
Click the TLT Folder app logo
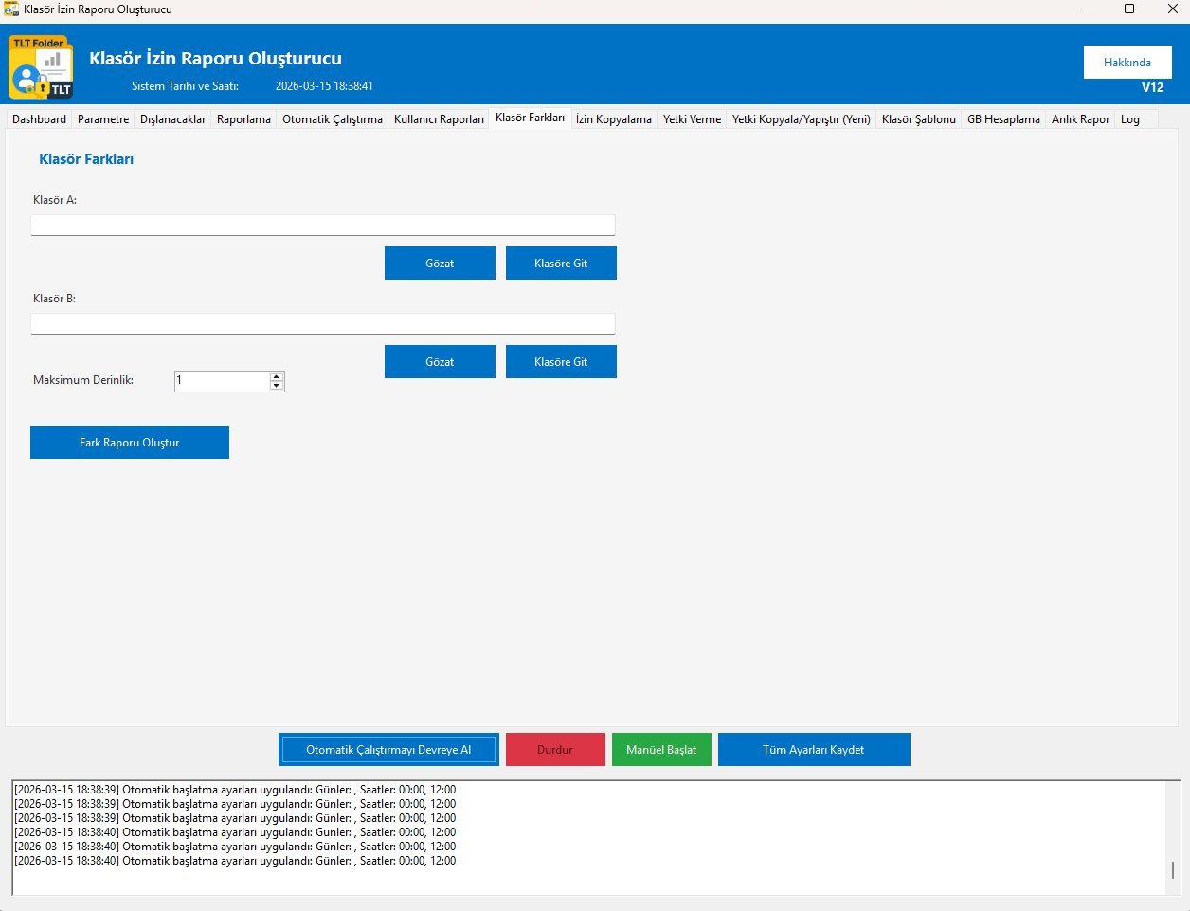point(41,67)
